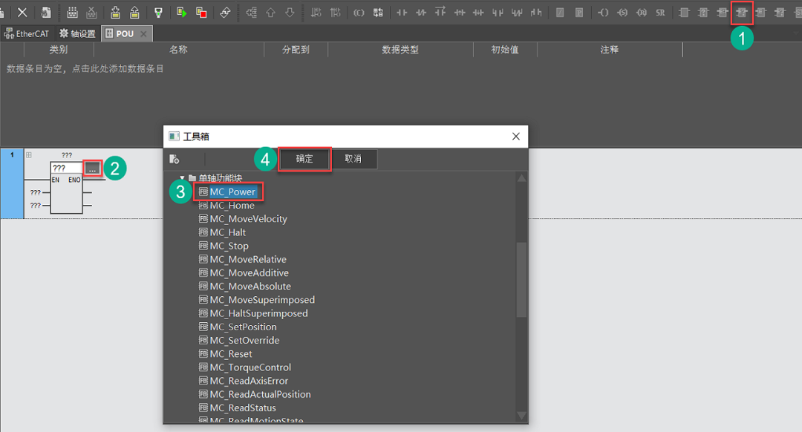Click the toolbox scrollbar up arrow

[x=521, y=178]
